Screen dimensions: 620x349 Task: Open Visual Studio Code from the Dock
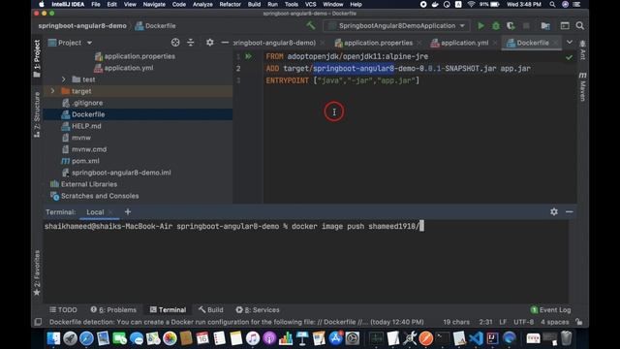[476, 338]
